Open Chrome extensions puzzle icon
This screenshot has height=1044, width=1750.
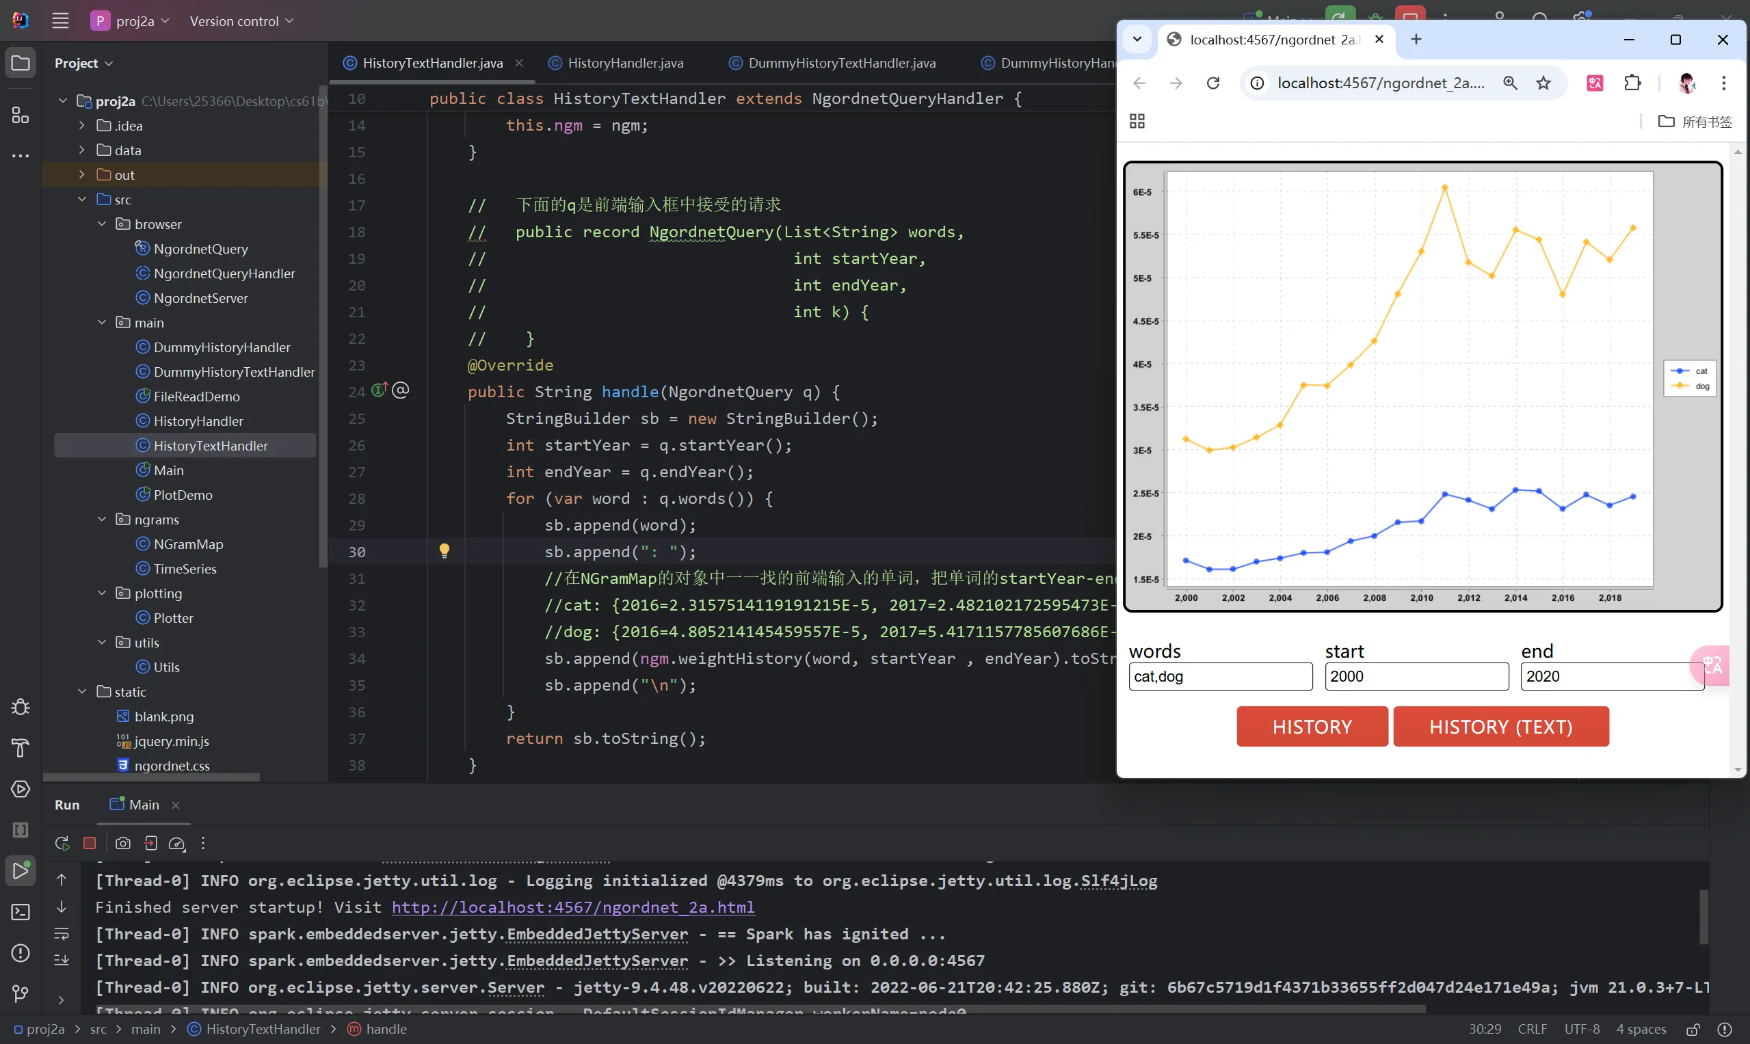[1632, 83]
